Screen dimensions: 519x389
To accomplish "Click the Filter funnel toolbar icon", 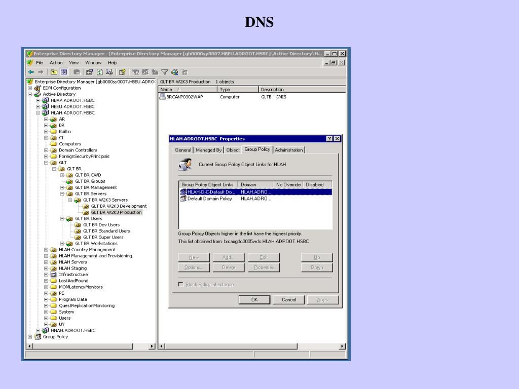I will tap(165, 72).
